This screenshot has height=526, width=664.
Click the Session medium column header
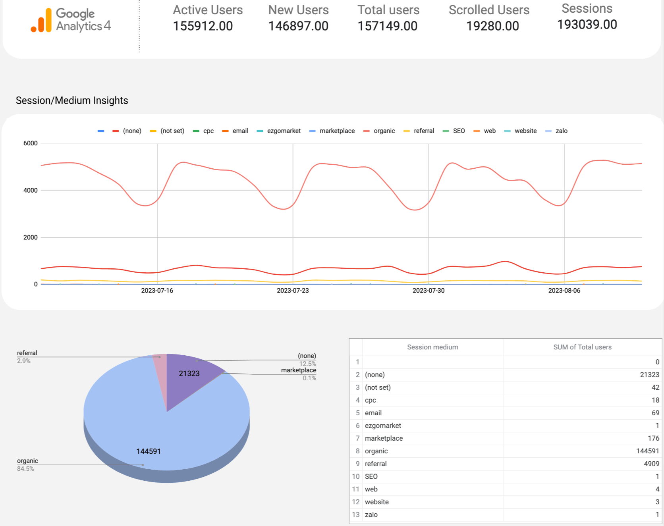point(432,347)
